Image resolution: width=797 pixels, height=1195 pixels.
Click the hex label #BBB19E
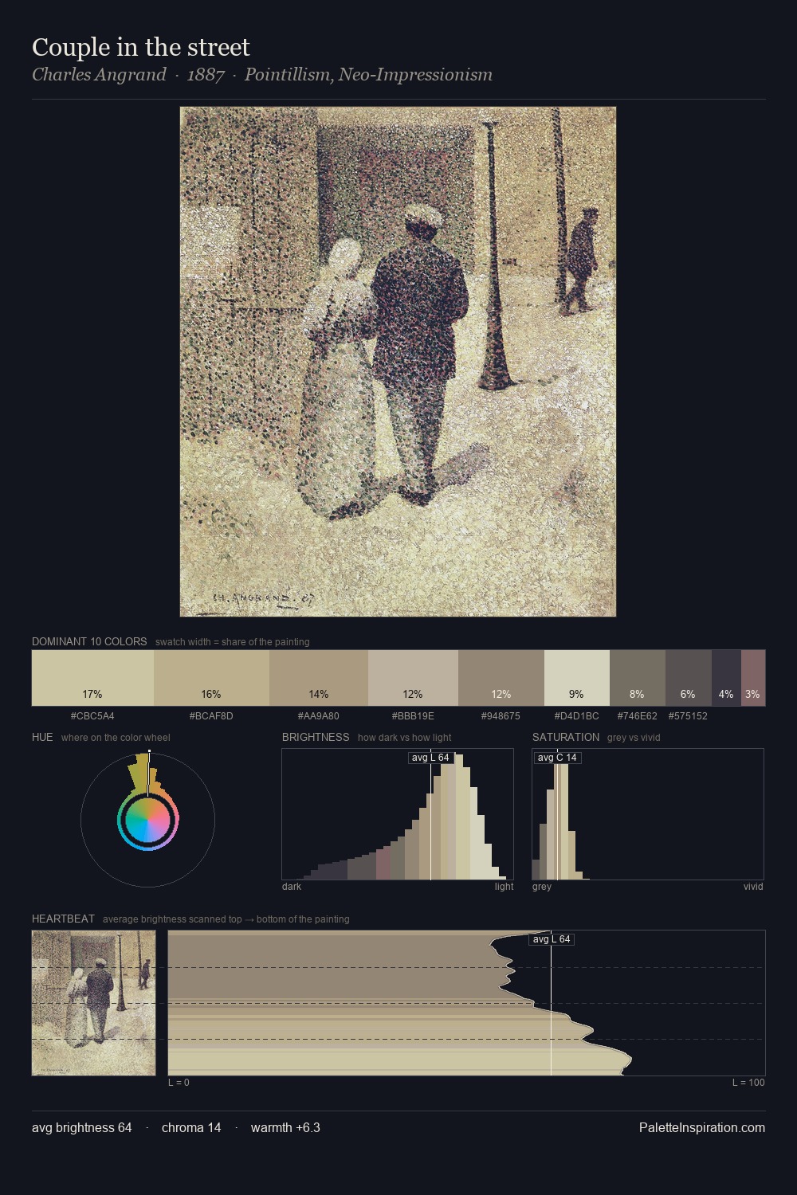click(413, 716)
